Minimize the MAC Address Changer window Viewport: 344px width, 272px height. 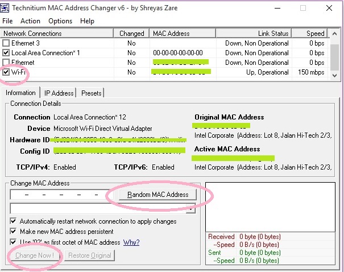pos(277,8)
